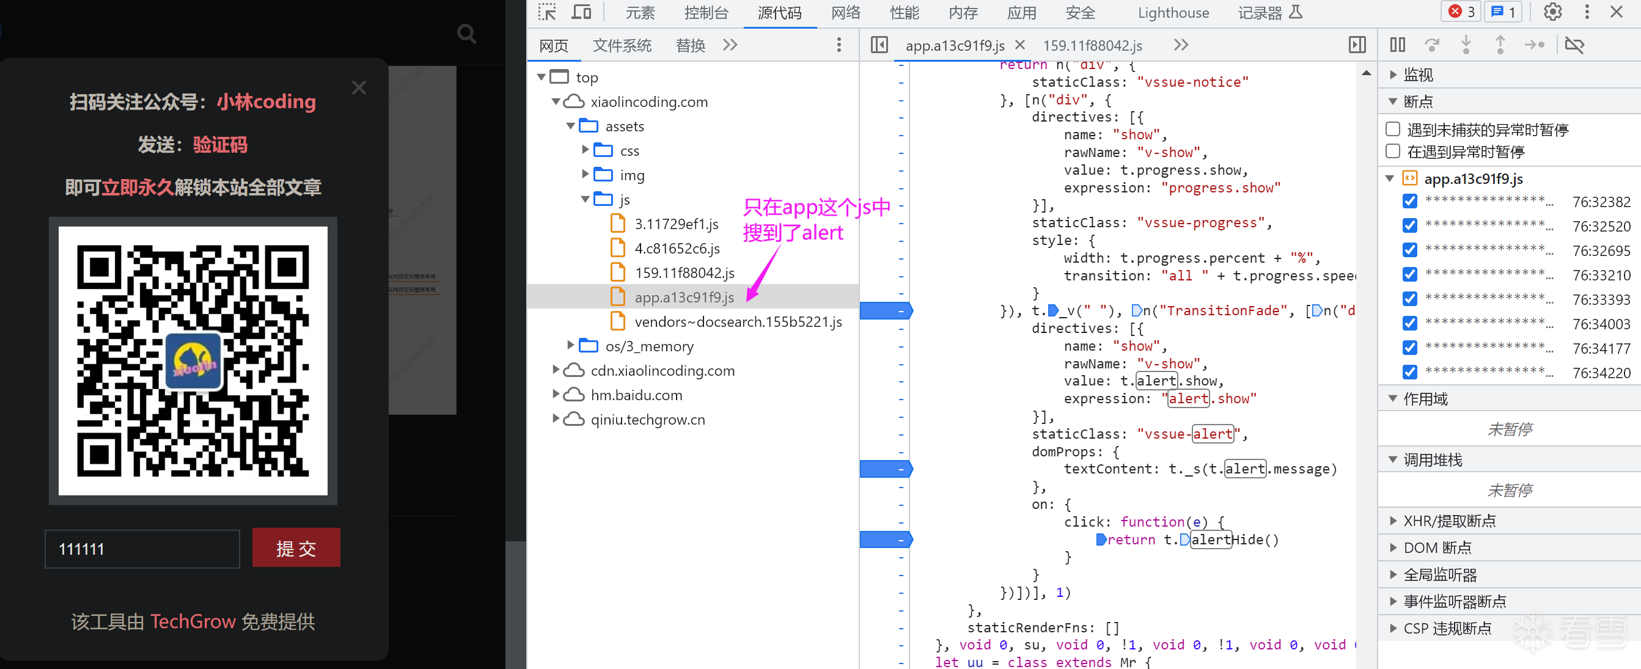This screenshot has height=669, width=1641.
Task: Hide the navigator sidebar panel
Action: pos(879,45)
